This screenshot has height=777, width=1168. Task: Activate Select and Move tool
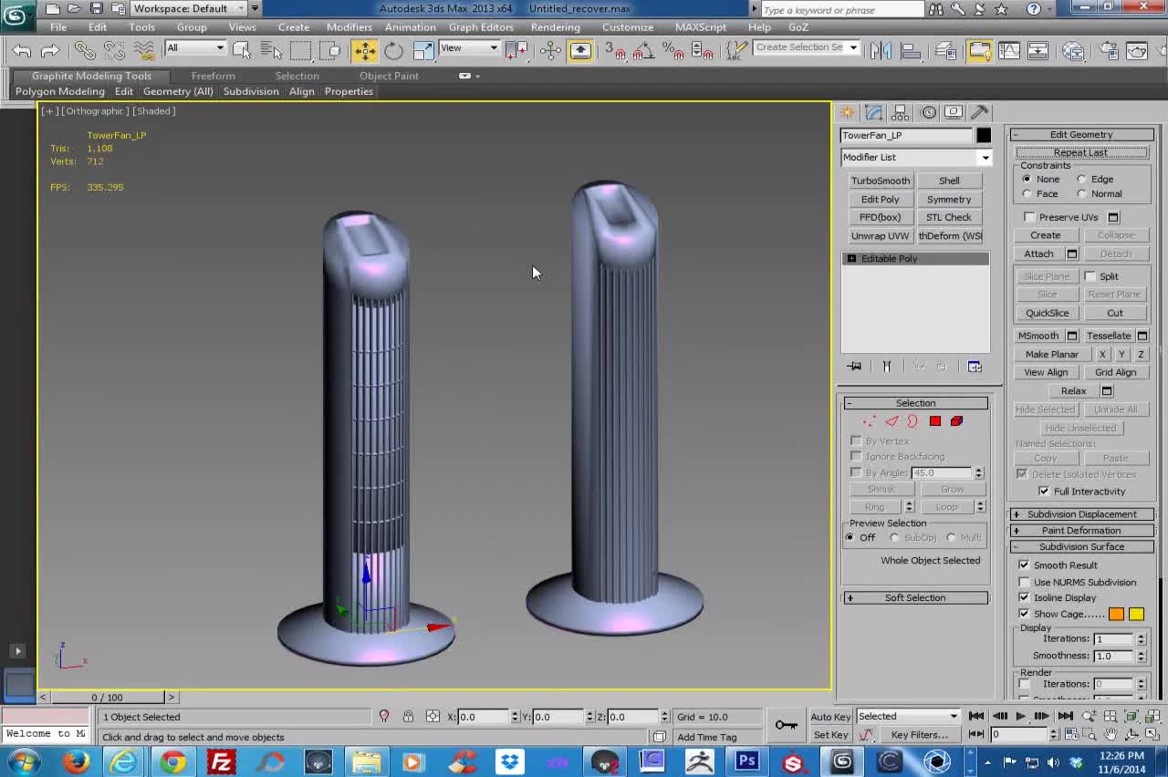[365, 51]
